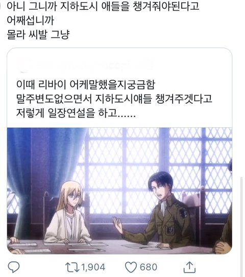245x277 pixels.
Task: Retweet using the arrows icon
Action: (72, 267)
